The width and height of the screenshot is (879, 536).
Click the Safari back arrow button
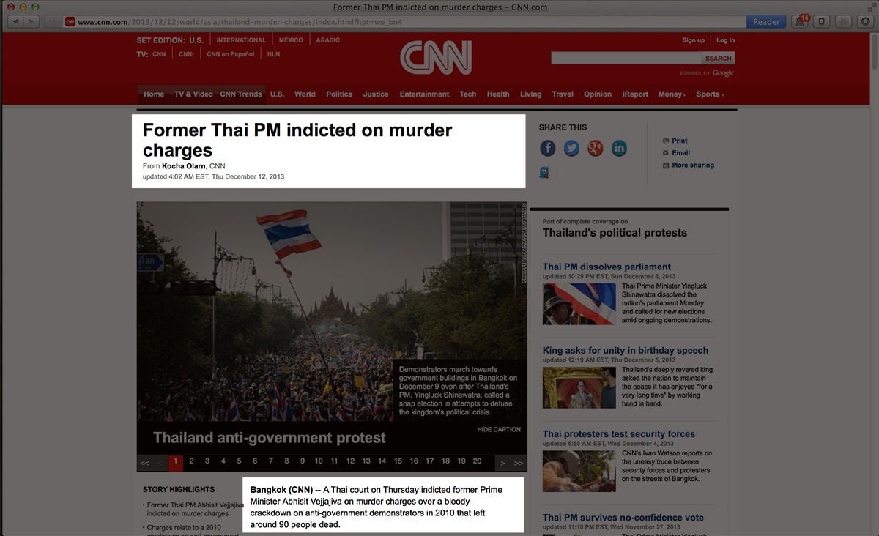tap(16, 22)
